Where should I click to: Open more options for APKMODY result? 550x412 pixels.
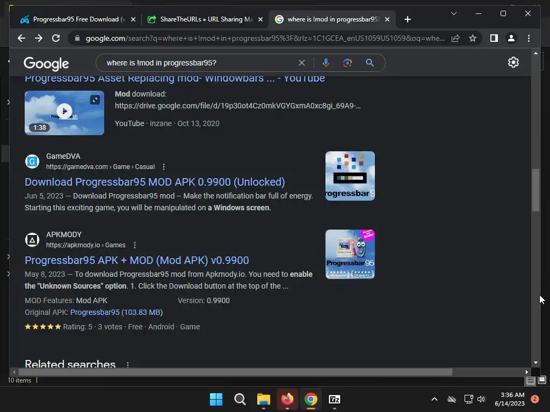(135, 245)
